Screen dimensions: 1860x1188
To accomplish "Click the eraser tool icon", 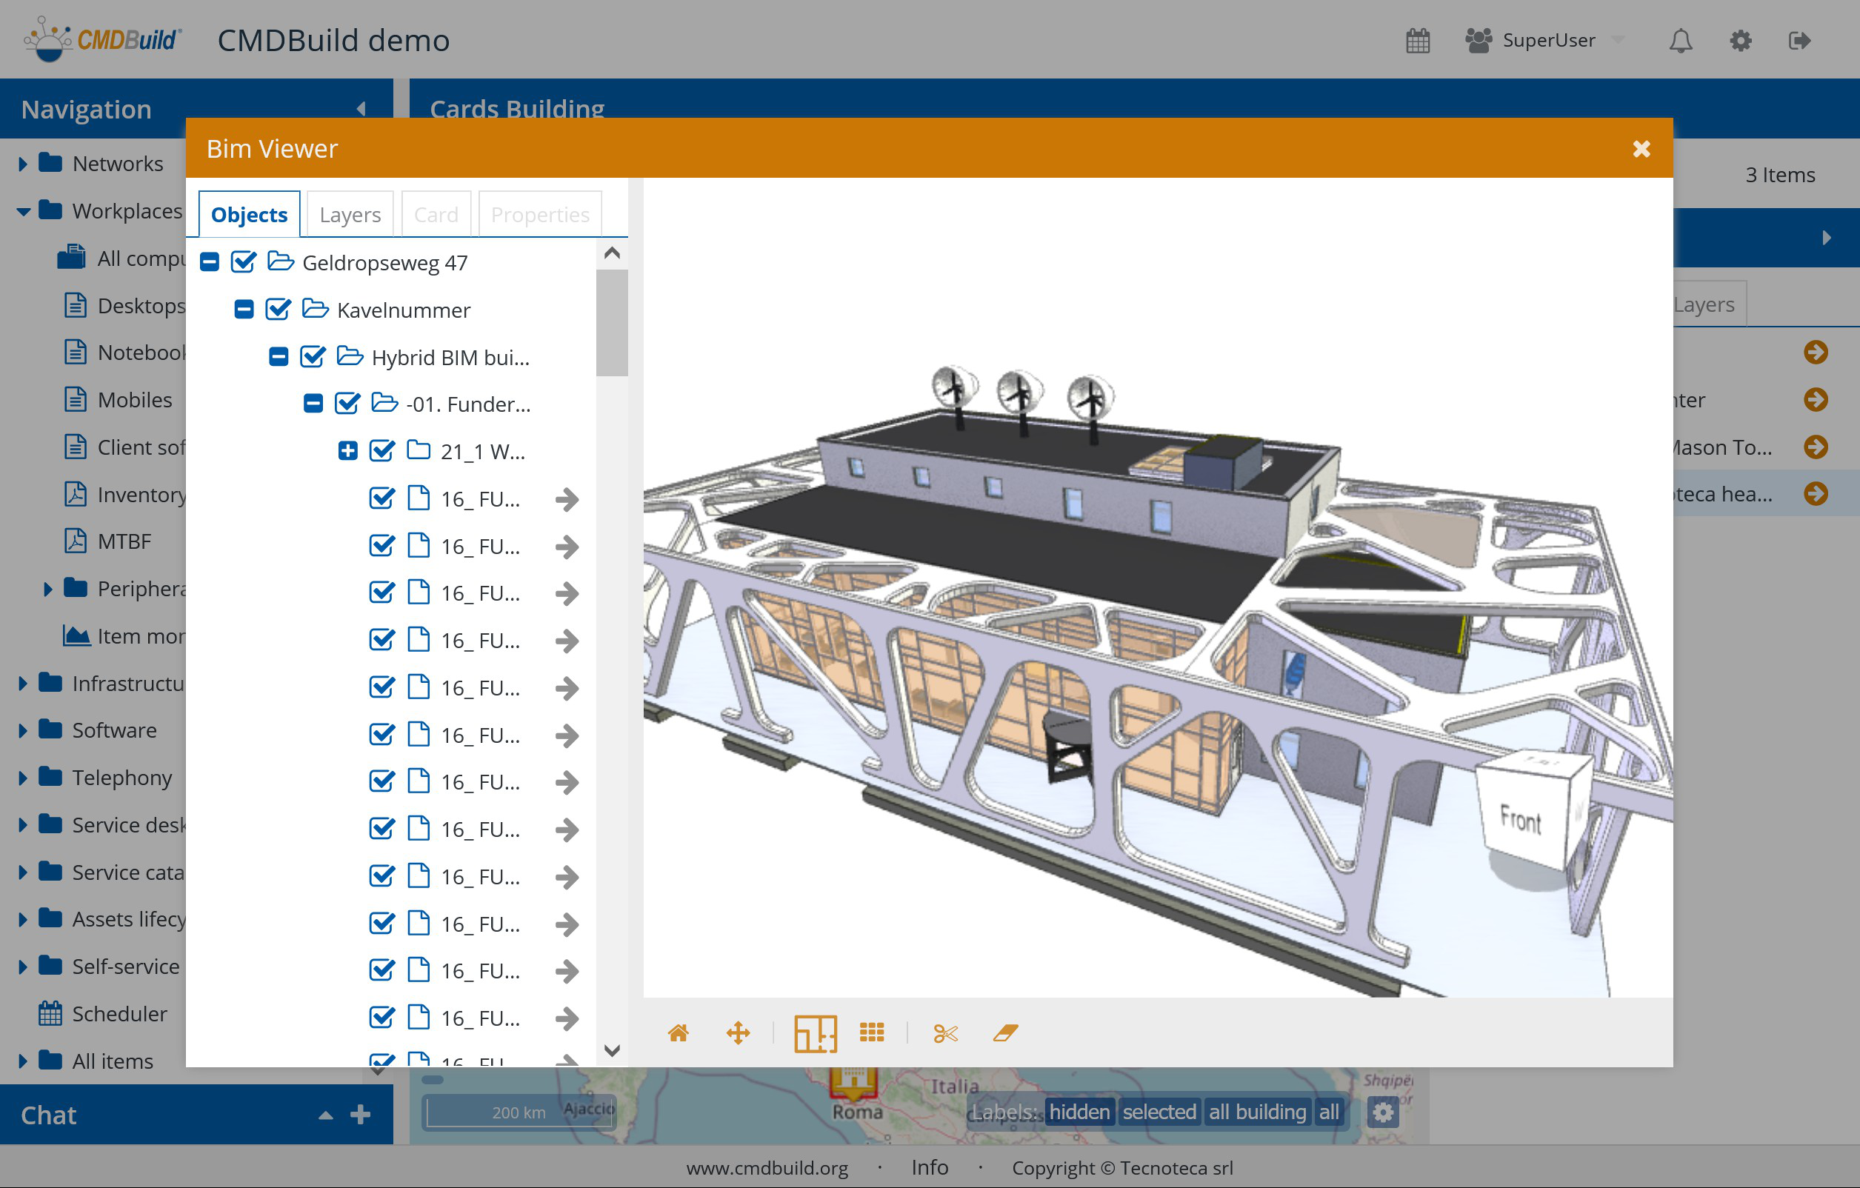I will 1005,1032.
